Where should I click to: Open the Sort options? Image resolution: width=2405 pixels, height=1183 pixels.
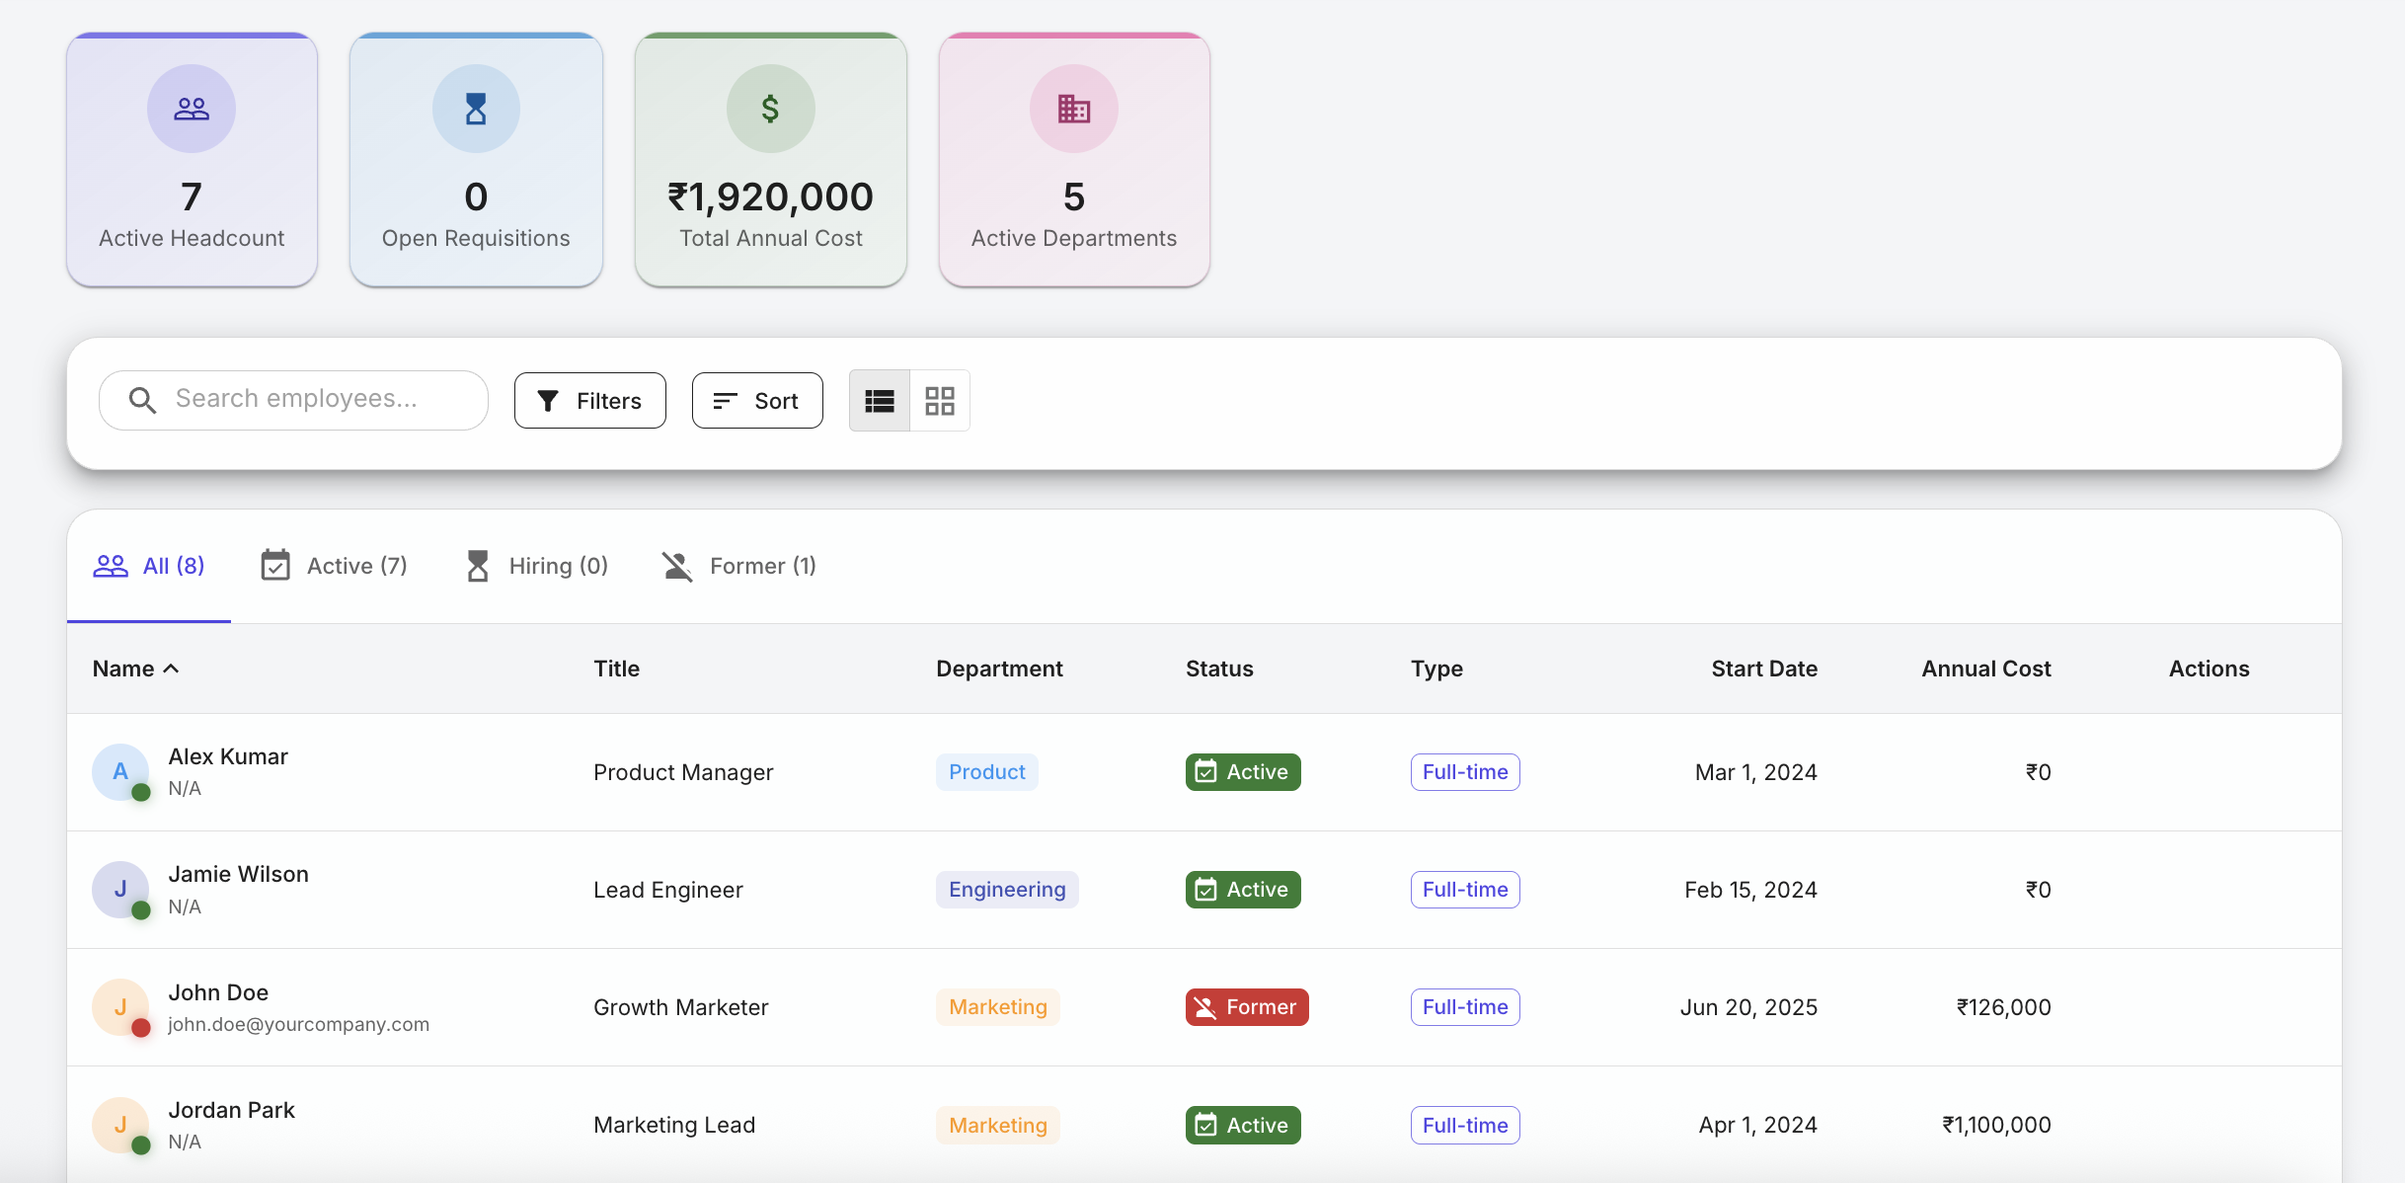[757, 401]
